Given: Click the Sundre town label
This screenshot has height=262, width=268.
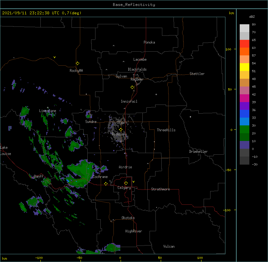Looking at the screenshot, I should [x=91, y=122].
